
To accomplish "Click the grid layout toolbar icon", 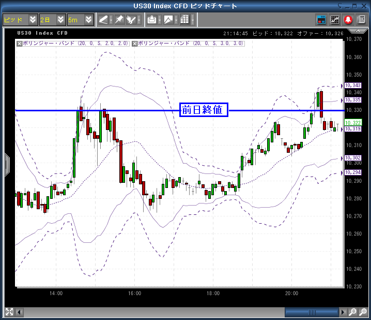I will [184, 20].
